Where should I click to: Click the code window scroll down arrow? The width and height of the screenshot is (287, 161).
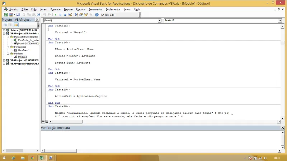[282, 118]
